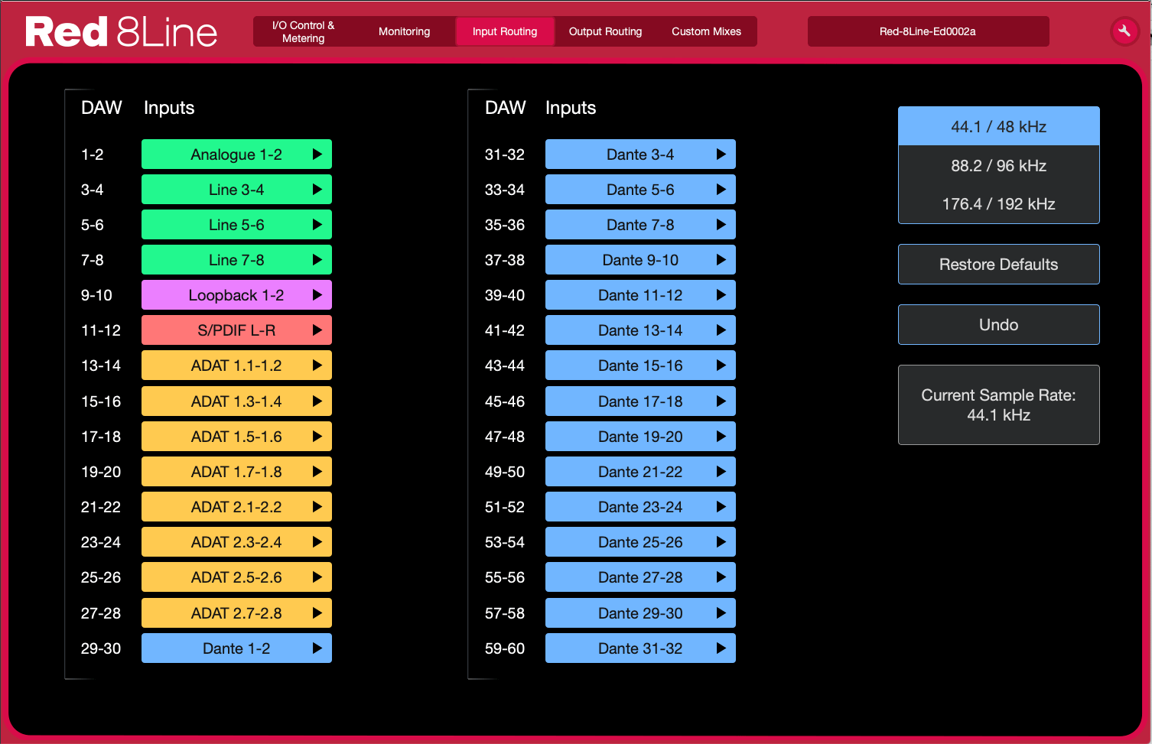Open ADAT 2.3-2.4 input dropdown

pos(236,542)
